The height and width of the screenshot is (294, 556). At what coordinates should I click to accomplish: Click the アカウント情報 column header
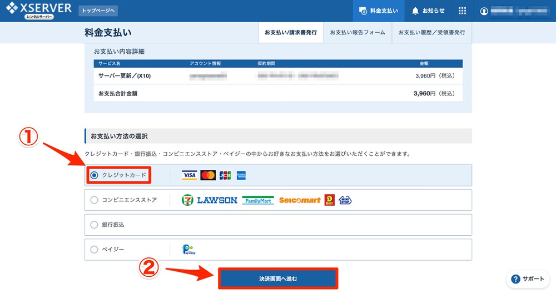[205, 63]
